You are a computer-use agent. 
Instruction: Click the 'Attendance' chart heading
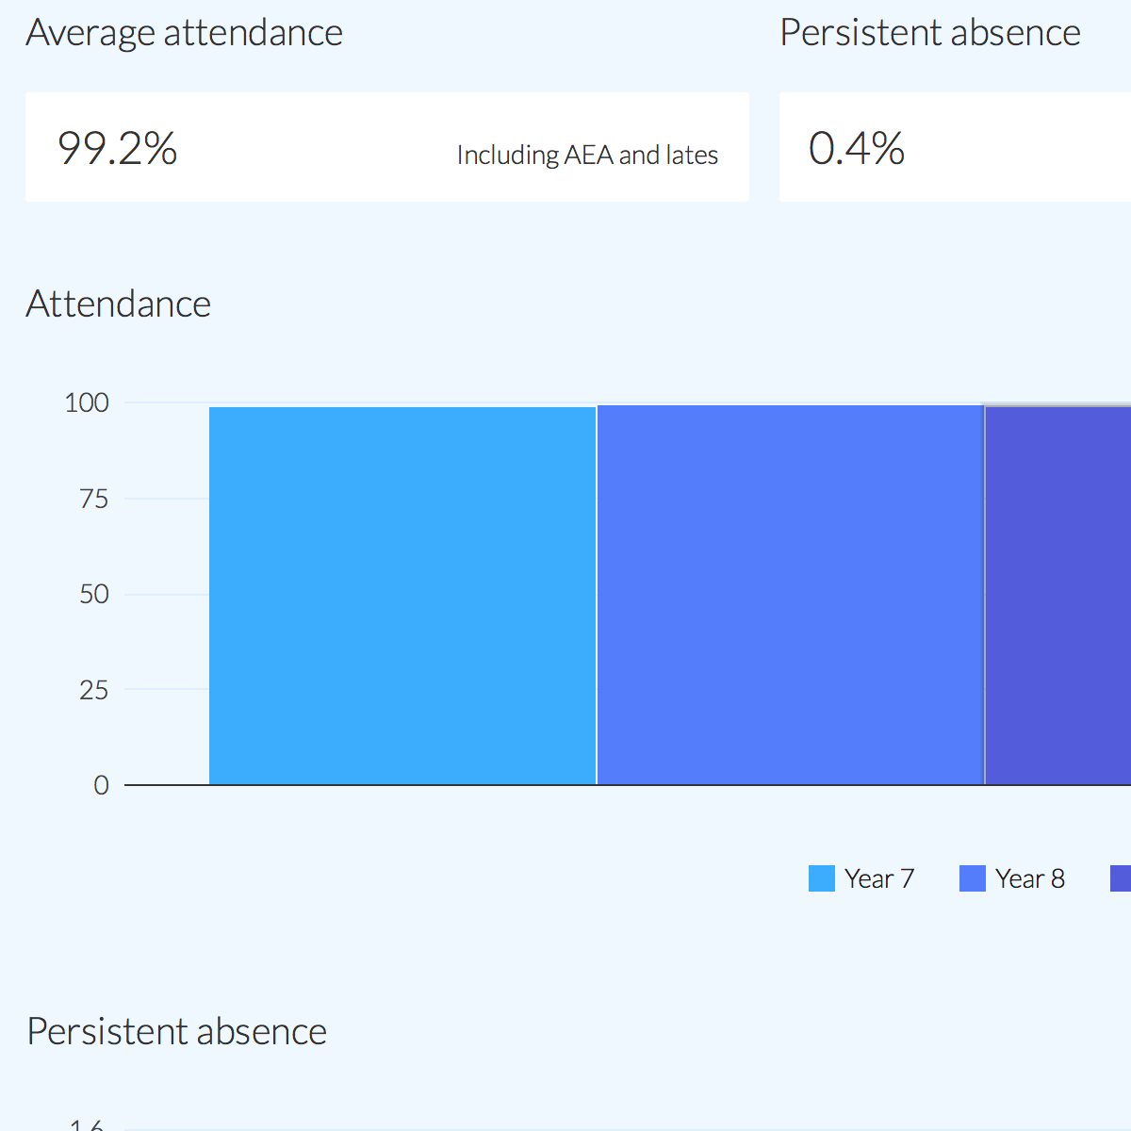tap(119, 303)
